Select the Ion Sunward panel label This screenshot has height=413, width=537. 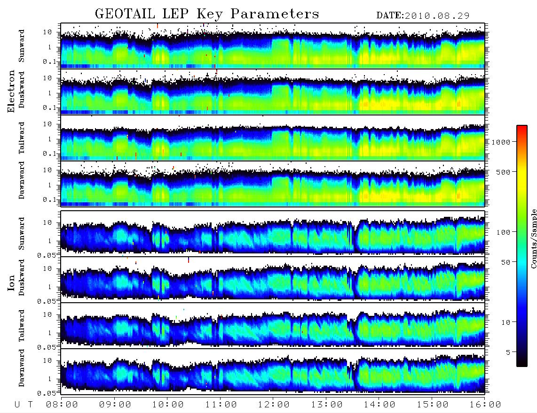[x=22, y=233]
